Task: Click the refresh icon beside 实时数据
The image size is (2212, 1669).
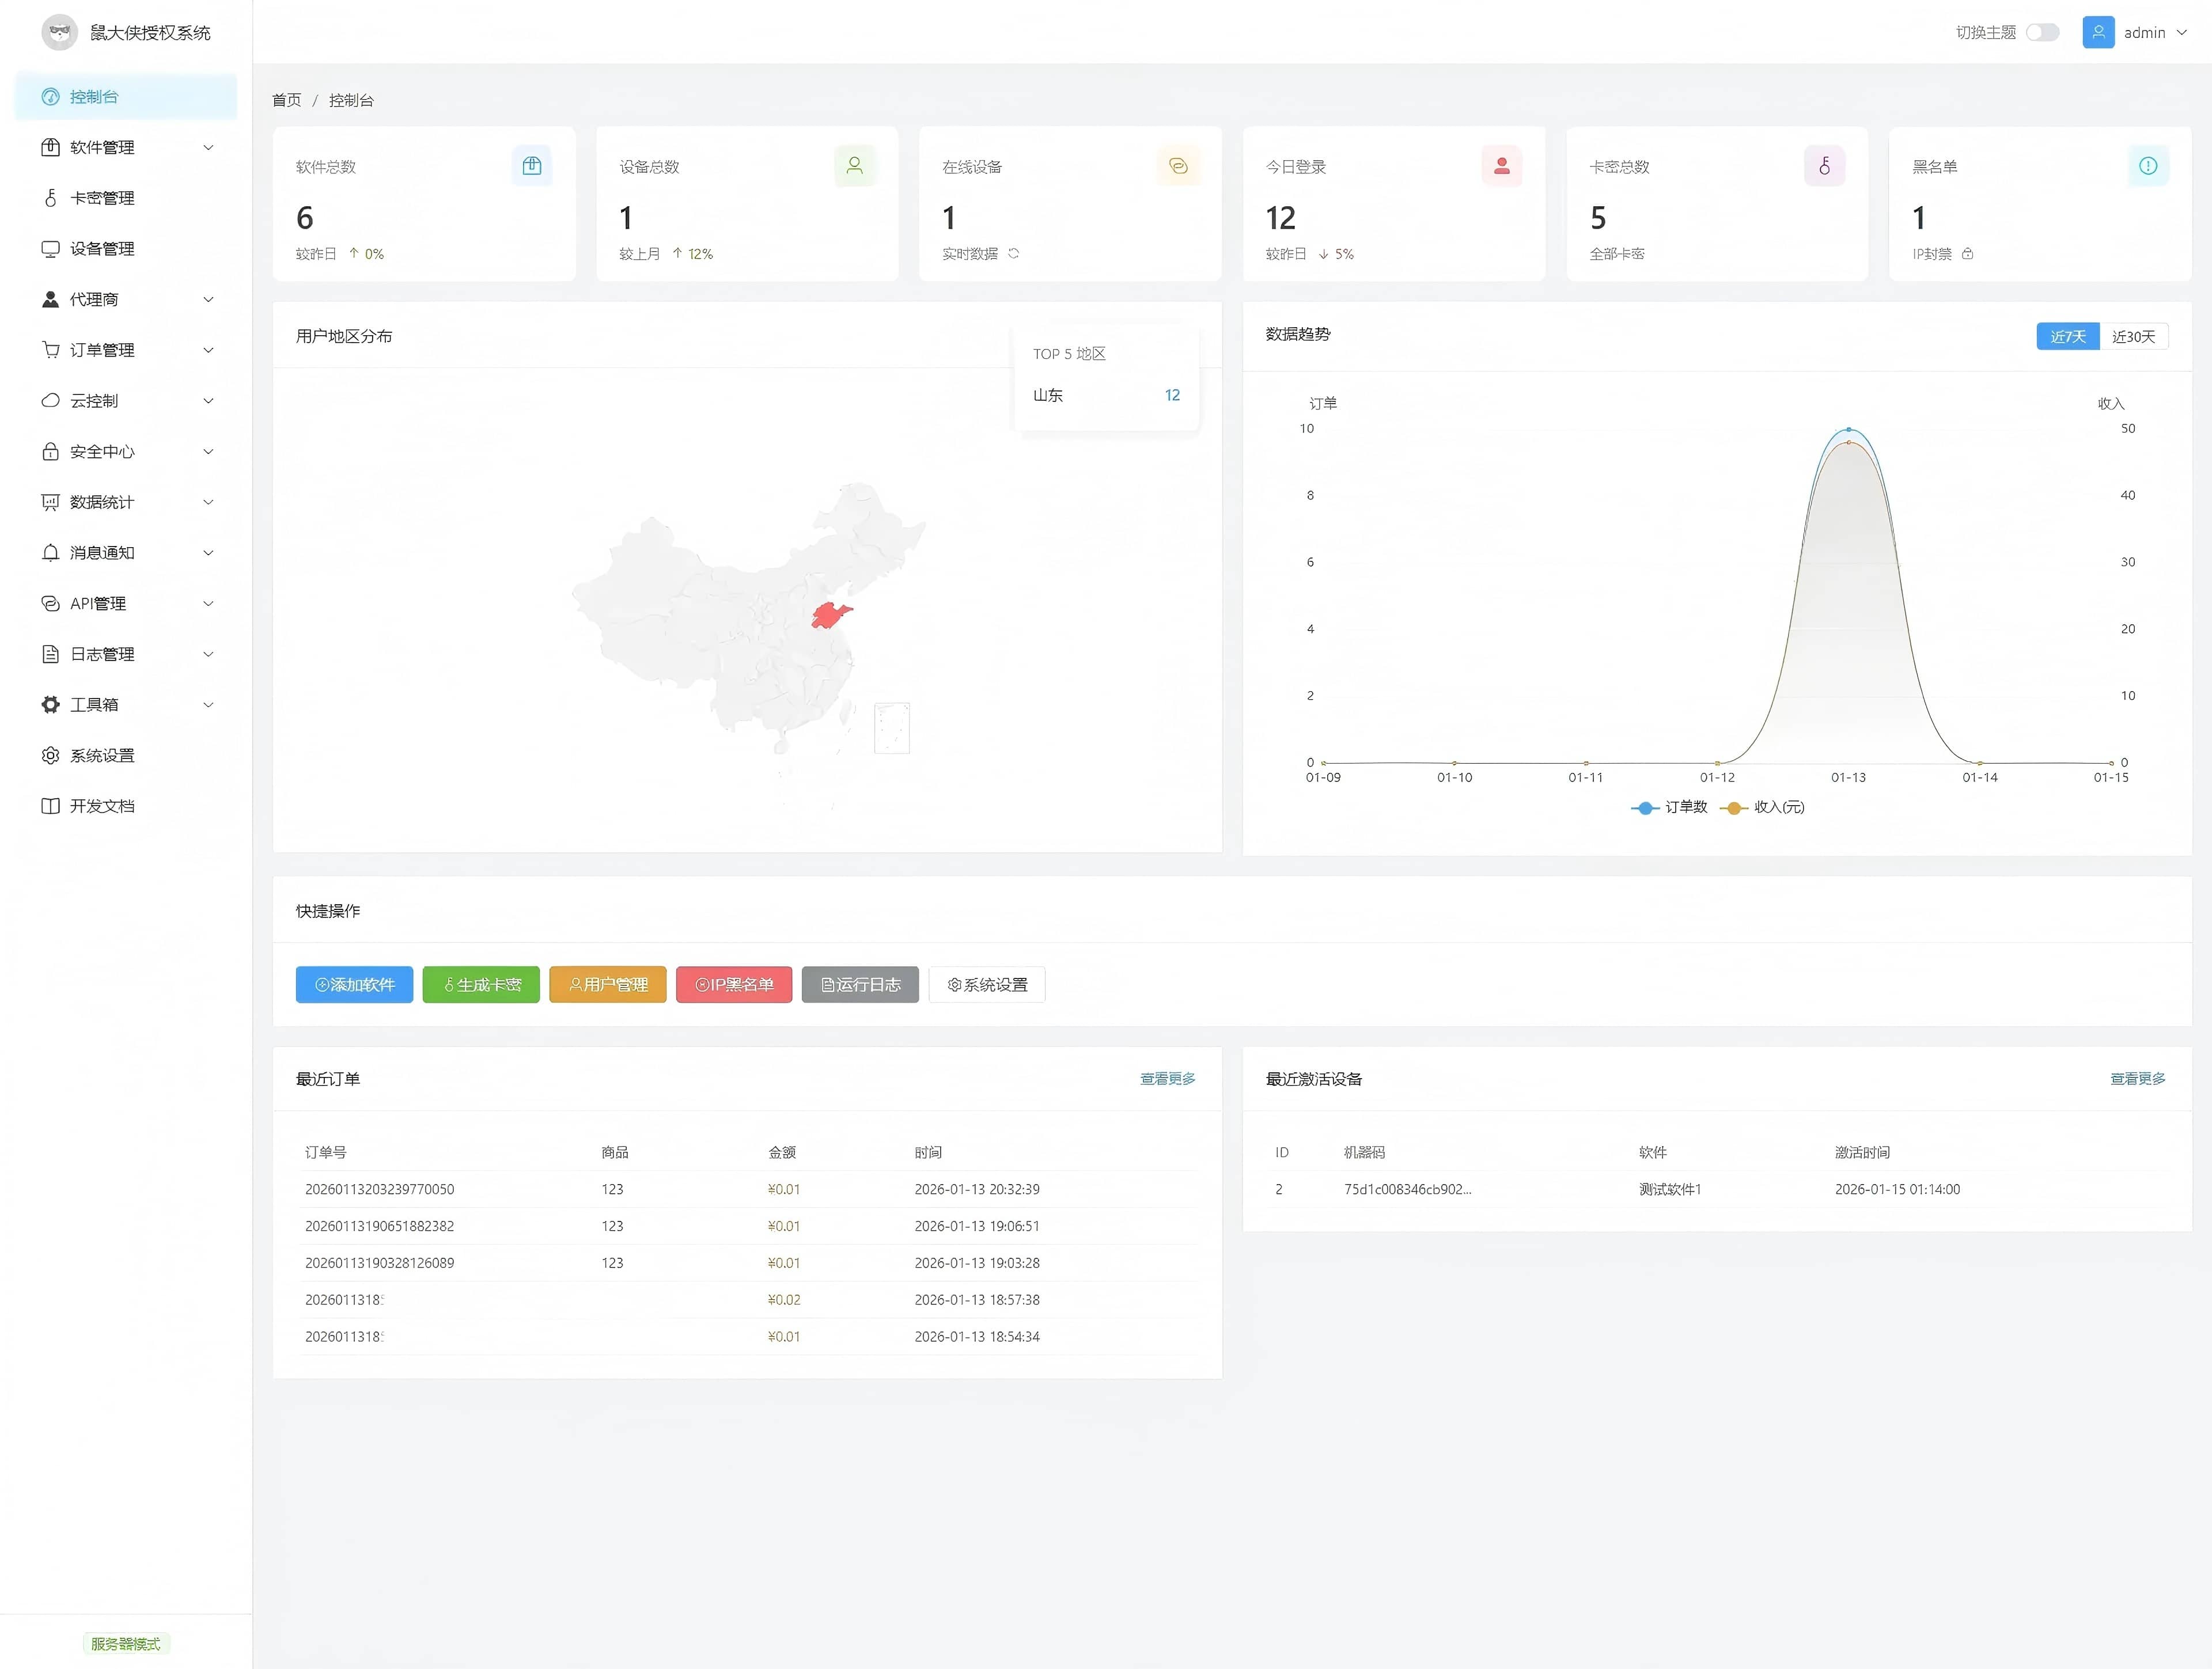Action: point(1013,254)
